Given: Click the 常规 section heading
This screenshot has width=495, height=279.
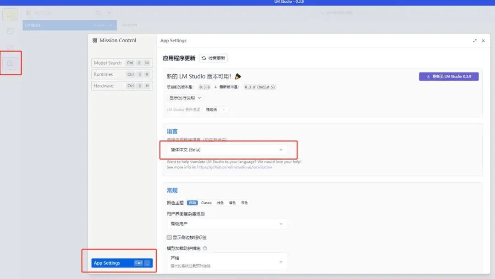Looking at the screenshot, I should [172, 190].
